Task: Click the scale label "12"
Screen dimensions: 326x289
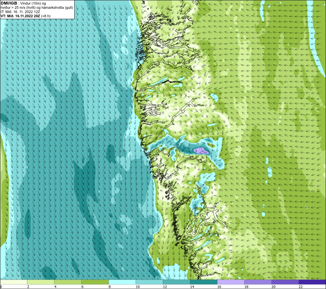Action: pos(165,287)
